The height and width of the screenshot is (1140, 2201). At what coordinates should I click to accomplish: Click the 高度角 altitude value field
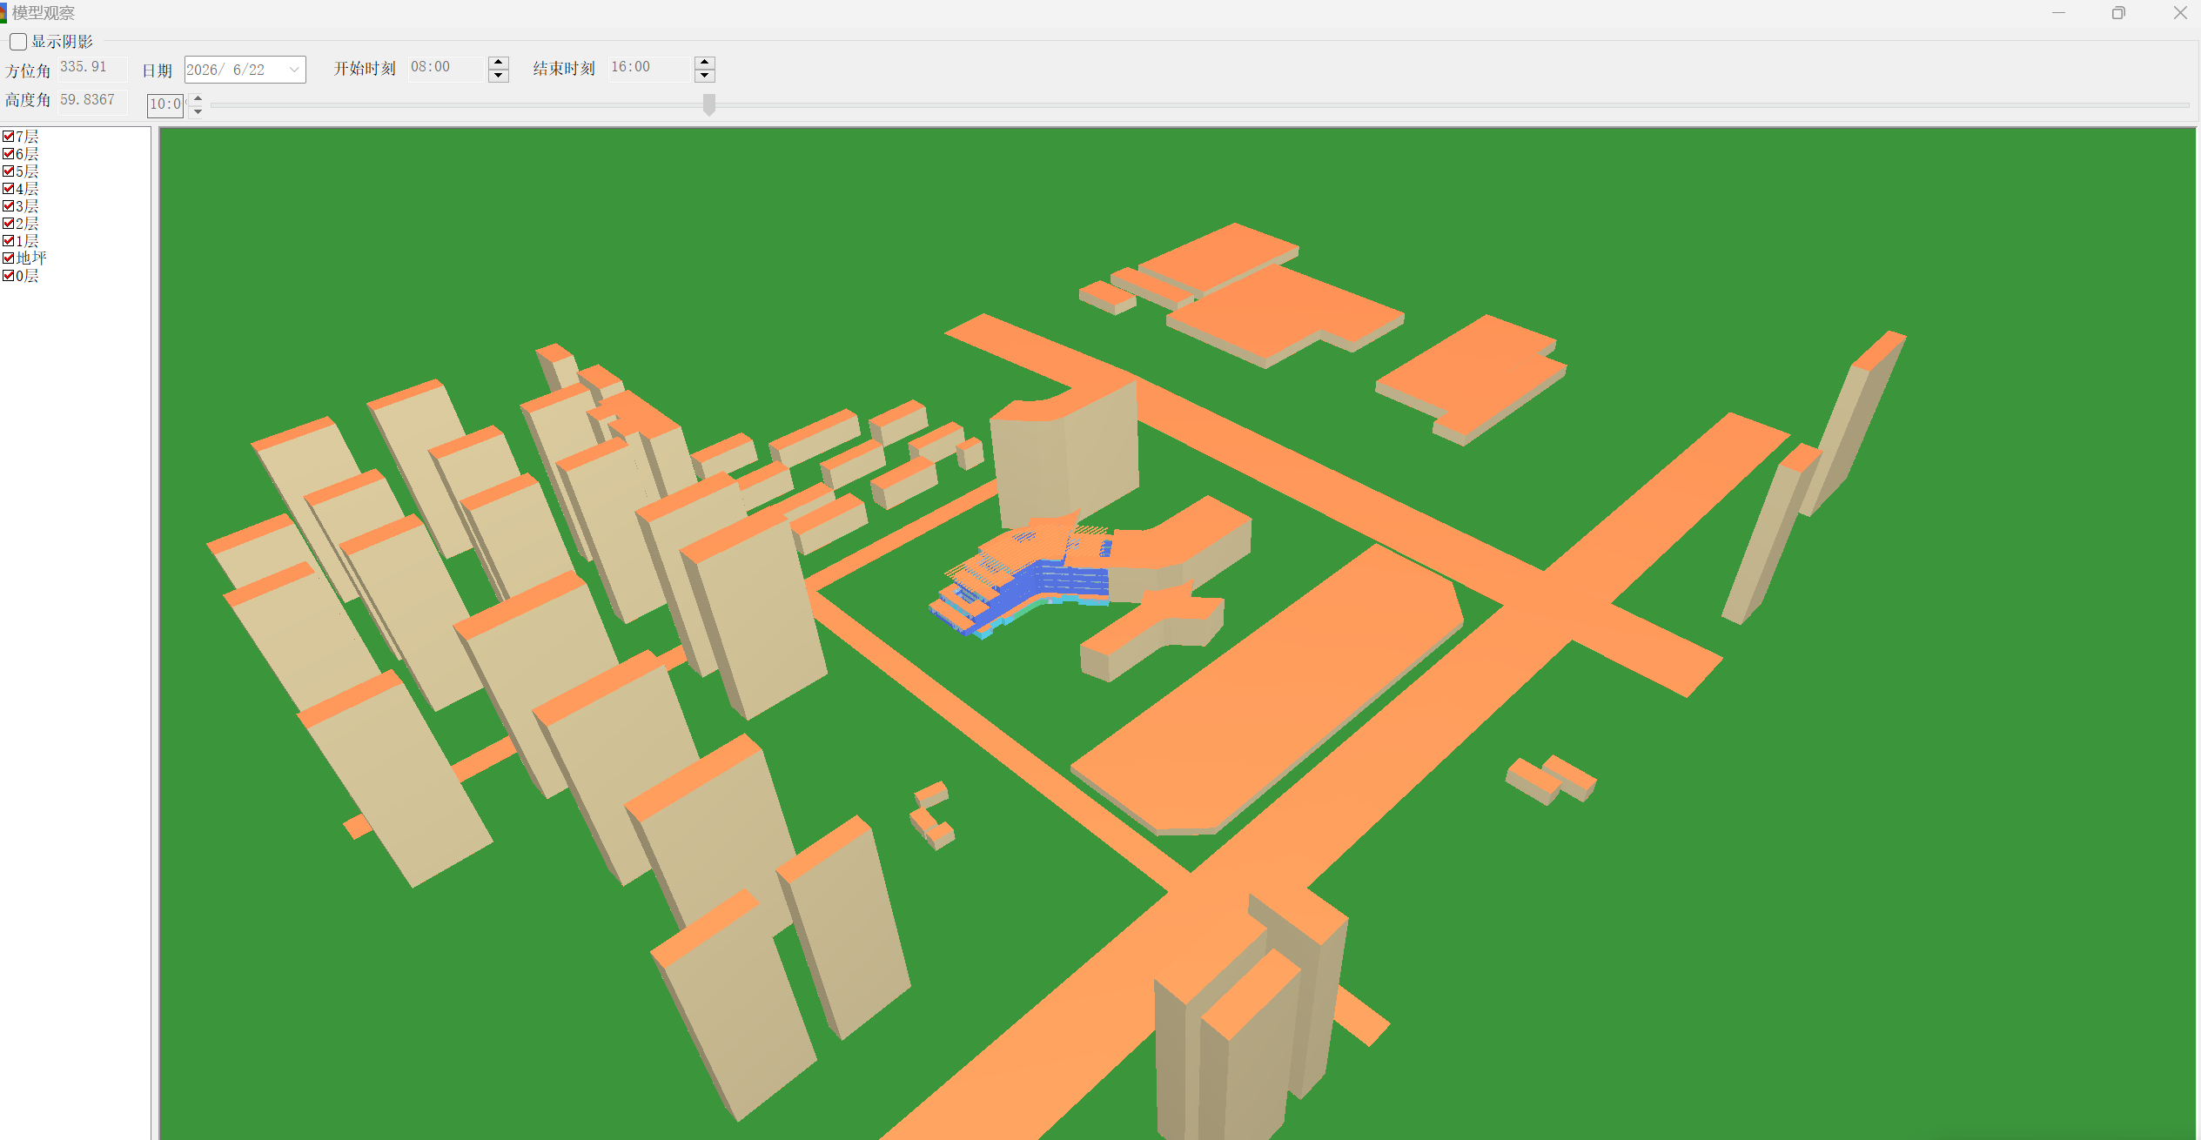tap(91, 101)
